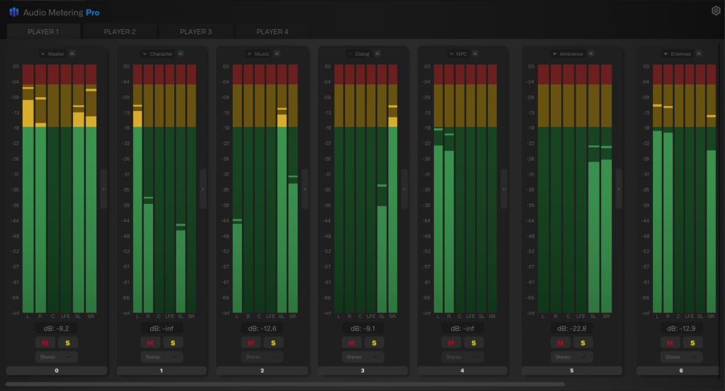The image size is (725, 391).
Task: Click the strip number 5 button
Action: pyautogui.click(x=571, y=370)
